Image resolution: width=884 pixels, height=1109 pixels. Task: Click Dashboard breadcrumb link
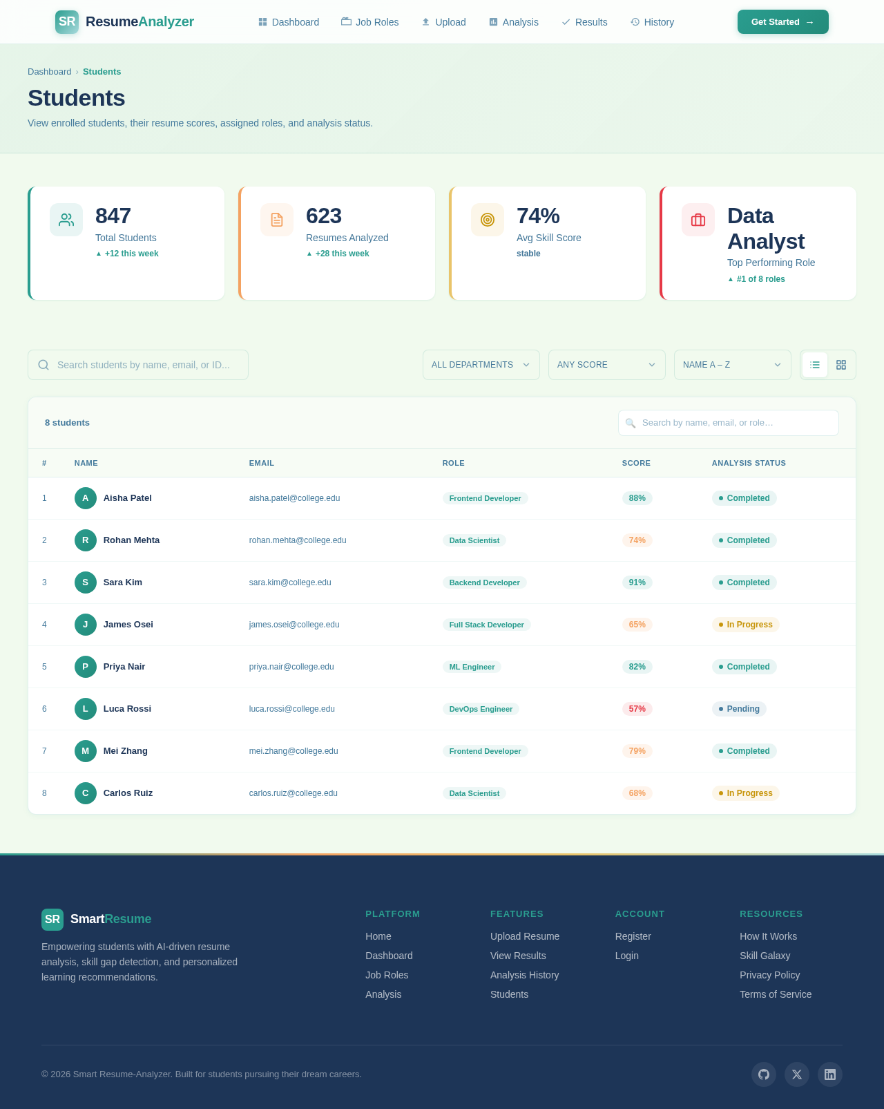(50, 72)
